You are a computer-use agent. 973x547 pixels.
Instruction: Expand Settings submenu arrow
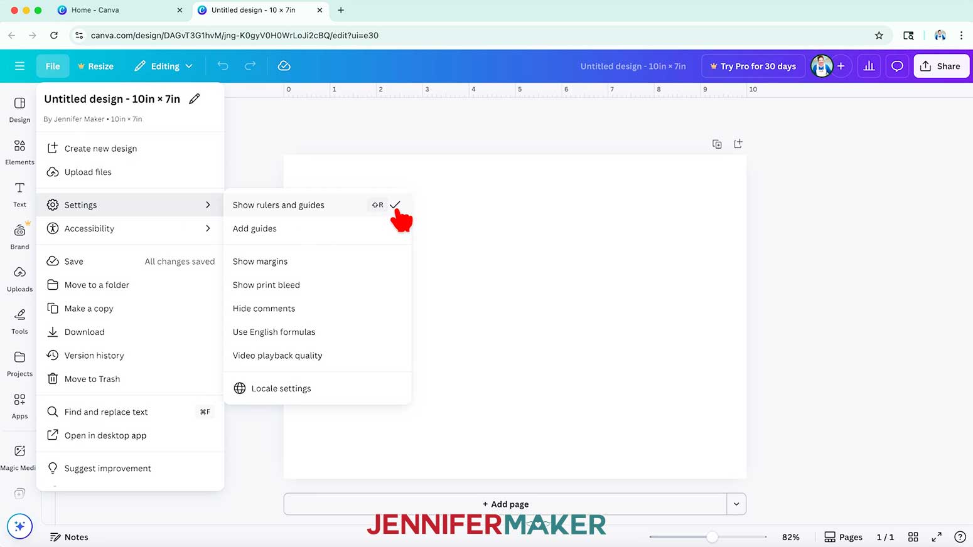coord(208,205)
